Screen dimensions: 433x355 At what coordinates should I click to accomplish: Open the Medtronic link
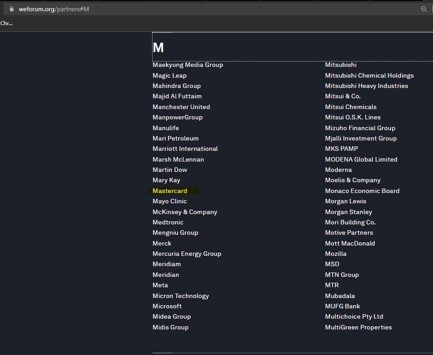[168, 222]
